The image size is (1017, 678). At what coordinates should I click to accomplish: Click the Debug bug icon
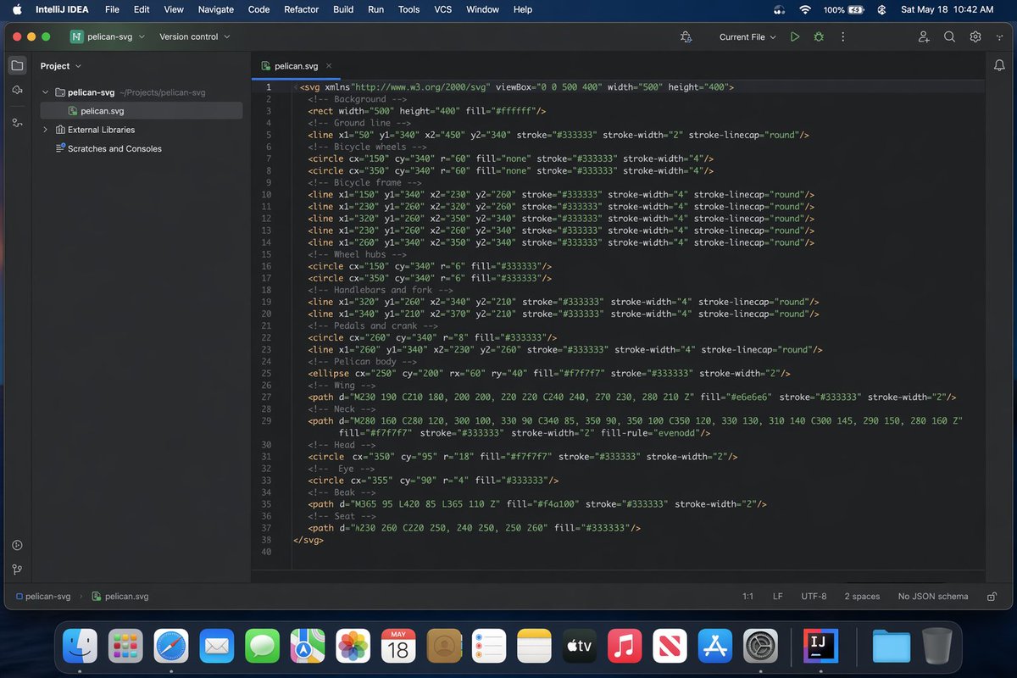[x=818, y=37]
